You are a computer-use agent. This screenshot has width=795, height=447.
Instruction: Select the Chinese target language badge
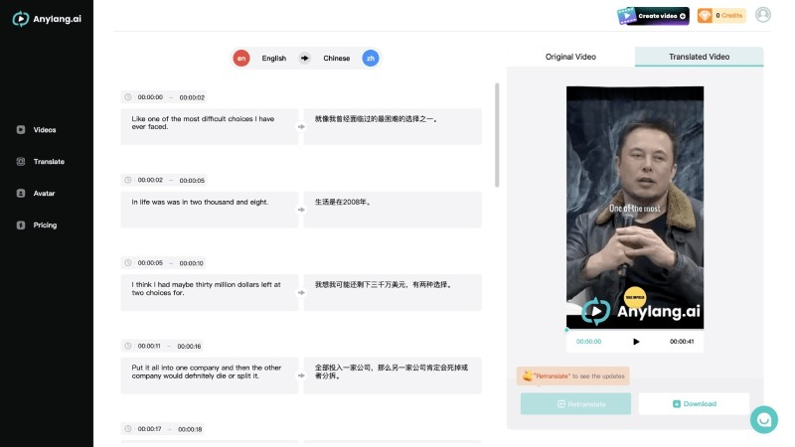click(x=370, y=59)
